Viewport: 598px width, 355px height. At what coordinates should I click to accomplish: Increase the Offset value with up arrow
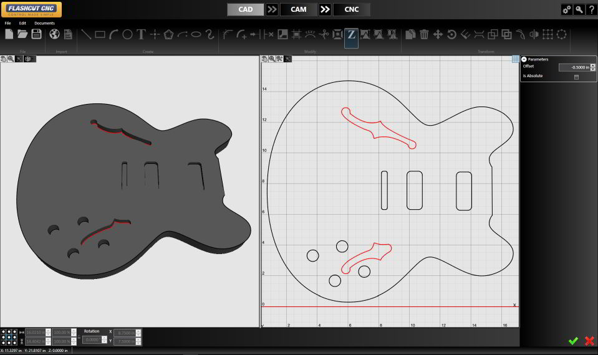pos(592,65)
